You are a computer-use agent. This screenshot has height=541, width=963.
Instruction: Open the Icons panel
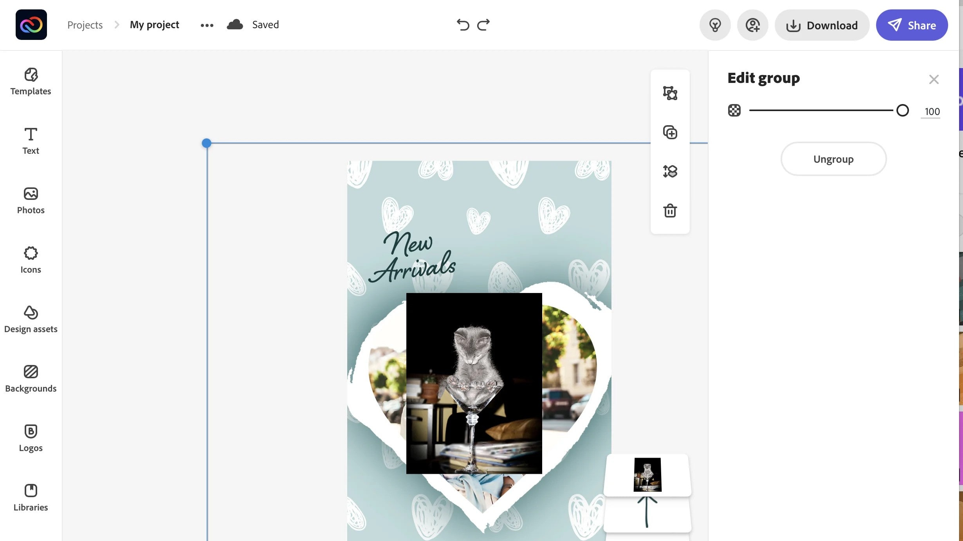[x=31, y=259]
